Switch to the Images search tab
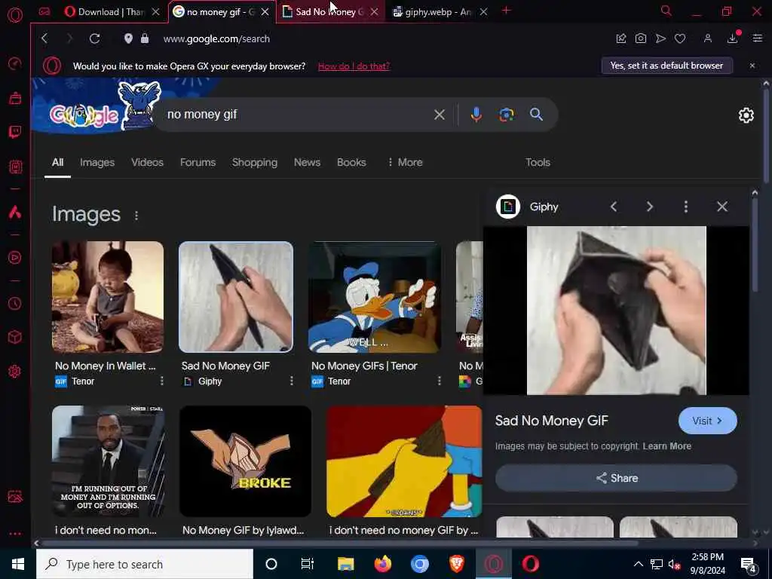This screenshot has height=579, width=772. (x=97, y=162)
